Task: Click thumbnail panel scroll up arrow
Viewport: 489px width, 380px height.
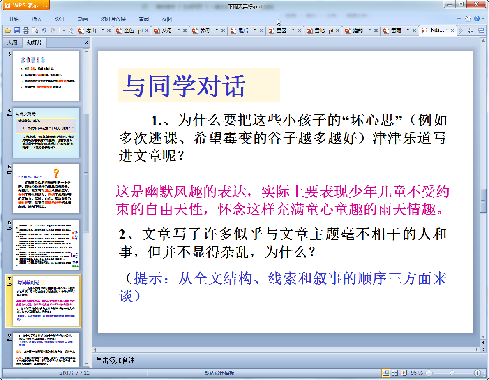Action: (x=86, y=51)
